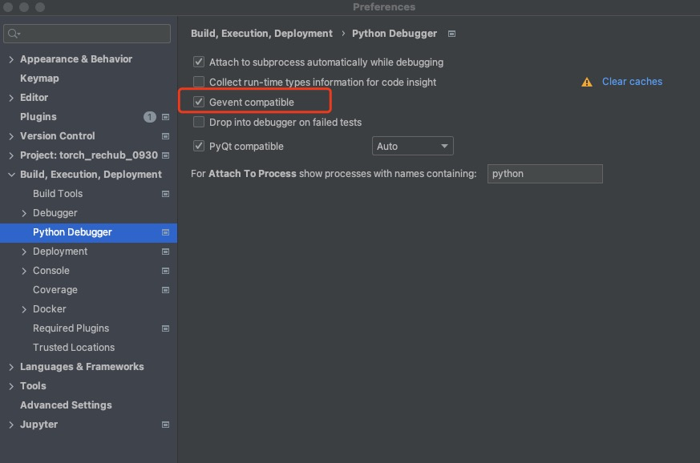700x463 pixels.
Task: Expand the Tools section
Action: [x=11, y=386]
